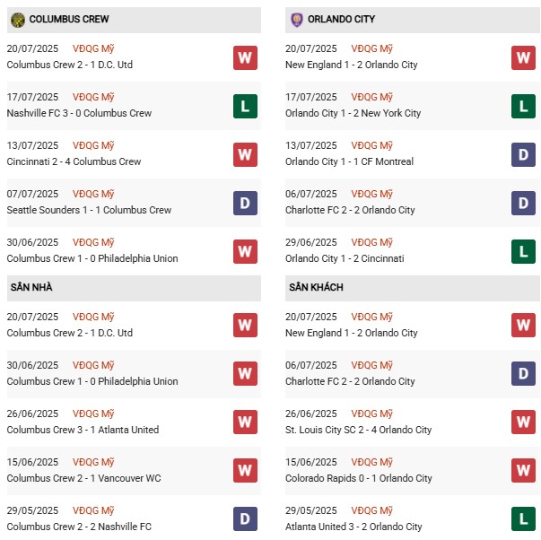Open St. Louis City SC 2-4 Orlando City match
This screenshot has height=540, width=541.
358,430
